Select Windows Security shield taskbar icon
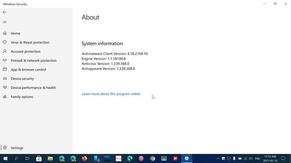The width and height of the screenshot is (291, 163). click(x=187, y=158)
